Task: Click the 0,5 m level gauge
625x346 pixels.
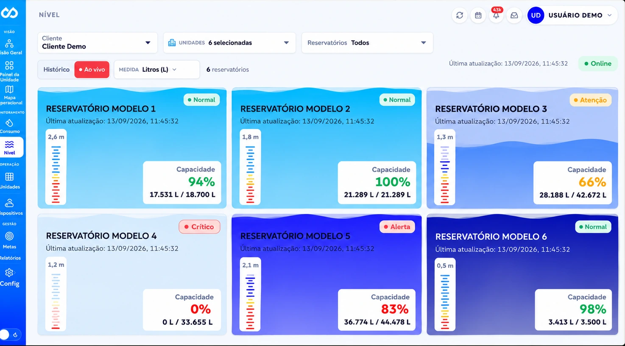Action: [x=445, y=295]
